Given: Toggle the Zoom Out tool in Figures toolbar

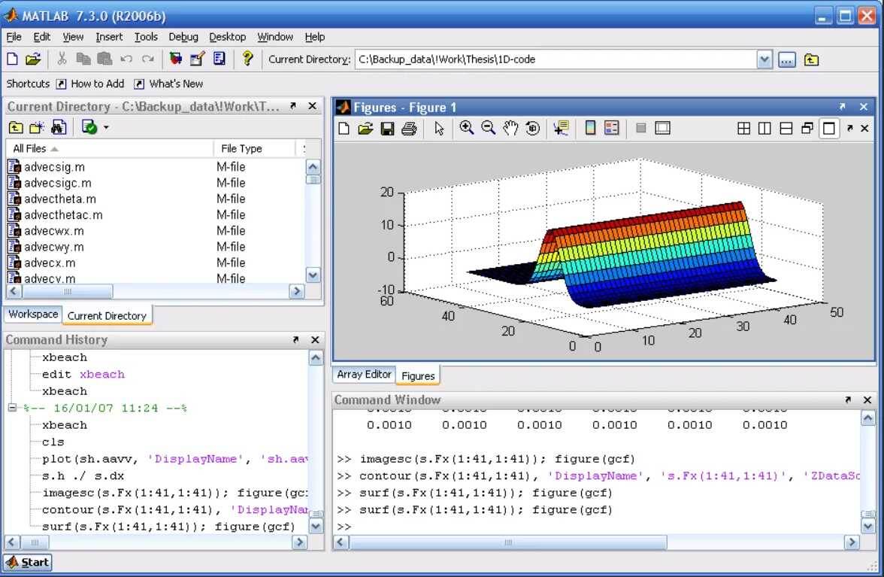Looking at the screenshot, I should [489, 128].
